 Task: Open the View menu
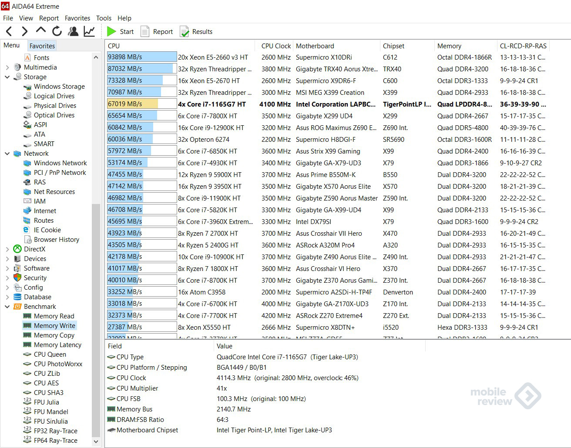(26, 18)
